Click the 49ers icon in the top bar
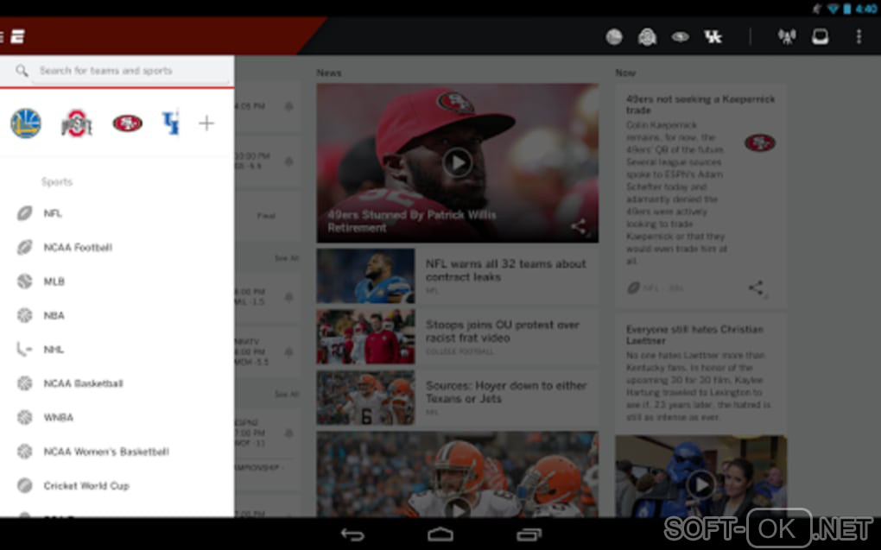The width and height of the screenshot is (881, 550). pos(681,37)
